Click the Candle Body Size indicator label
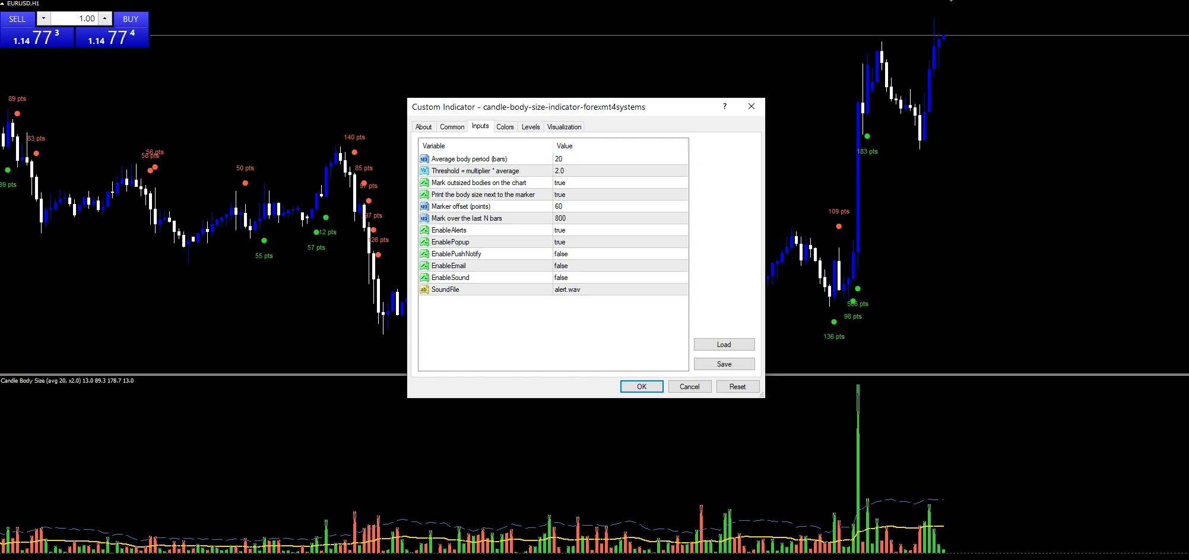The image size is (1189, 560). [x=67, y=381]
